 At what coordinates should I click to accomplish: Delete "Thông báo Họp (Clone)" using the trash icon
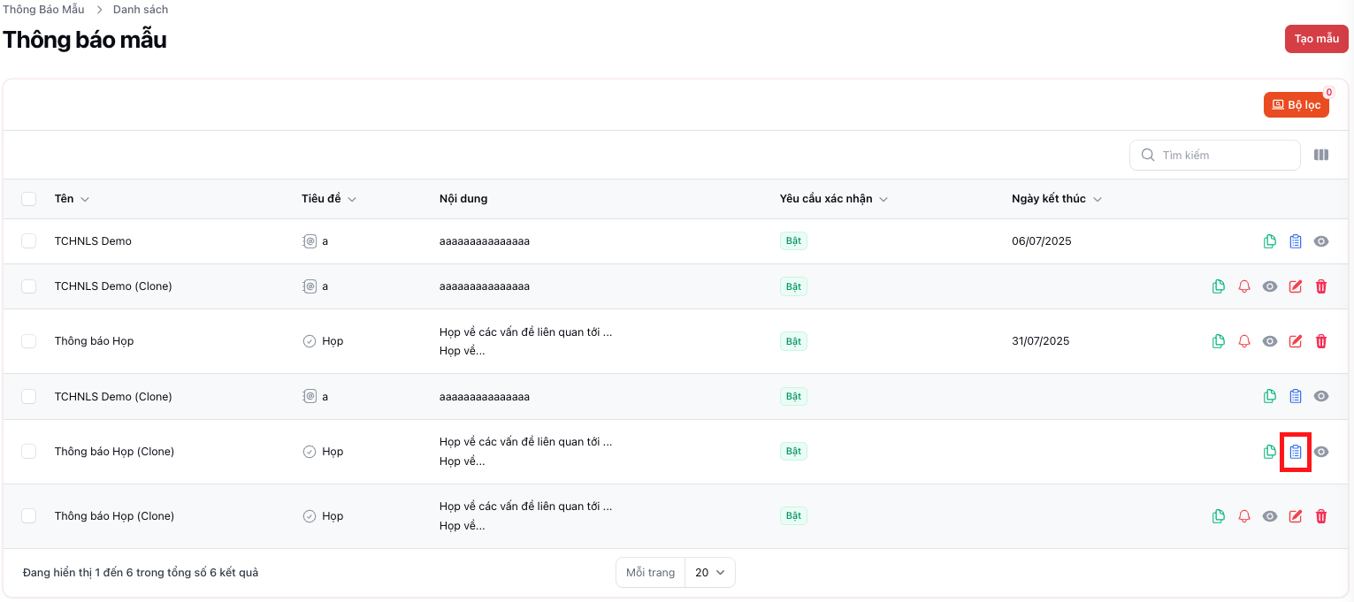pyautogui.click(x=1321, y=515)
